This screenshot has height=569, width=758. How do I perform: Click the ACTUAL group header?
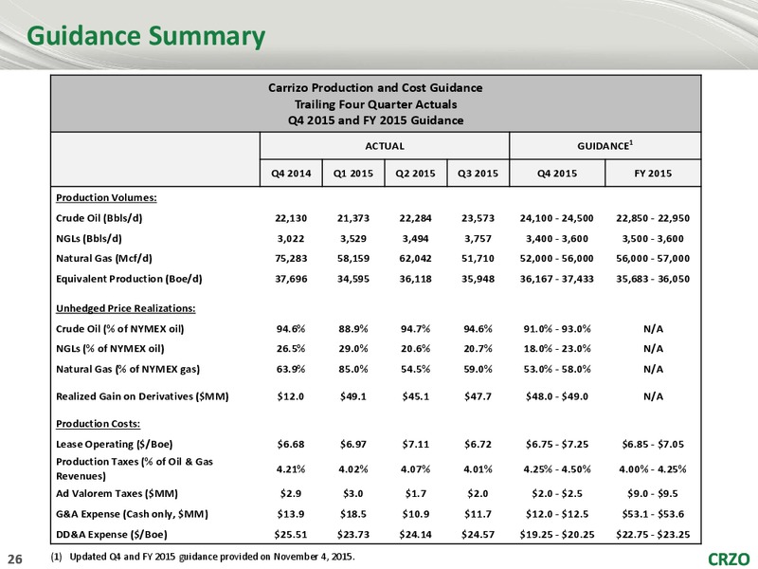tap(385, 146)
